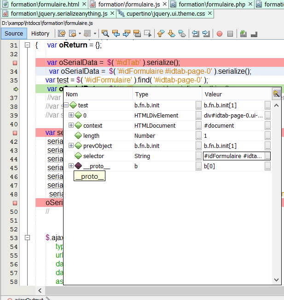Image resolution: width=284 pixels, height=300 pixels.
Task: Open value editor button for __proto__ row
Action: pos(267,166)
